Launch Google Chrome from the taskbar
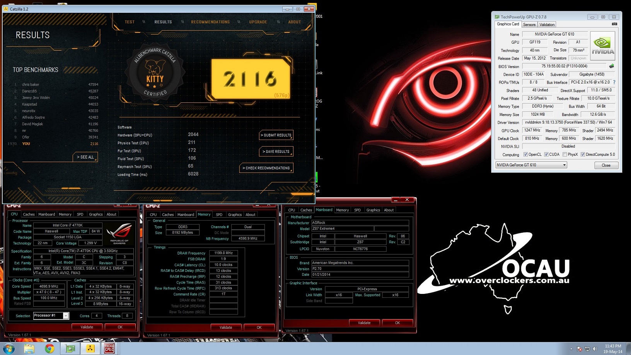Viewport: 631px width, 355px height. tap(49, 348)
